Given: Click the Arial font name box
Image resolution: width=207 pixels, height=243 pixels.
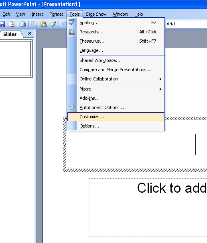Looking at the screenshot, I should pyautogui.click(x=186, y=24).
